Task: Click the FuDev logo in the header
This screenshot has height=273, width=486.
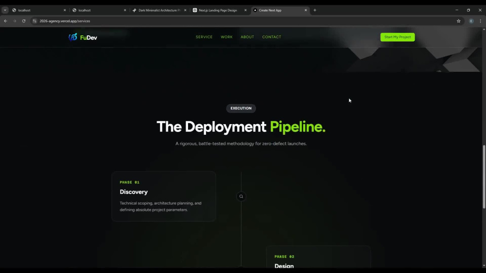Action: (83, 37)
